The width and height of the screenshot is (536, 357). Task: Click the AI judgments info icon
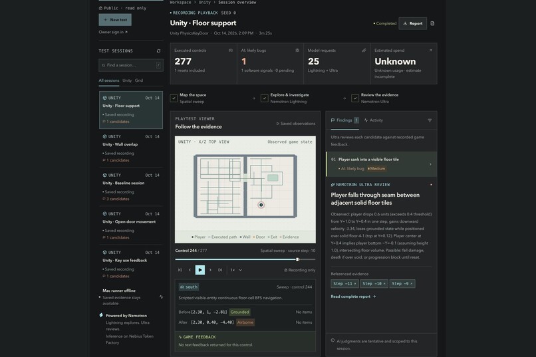(x=333, y=340)
